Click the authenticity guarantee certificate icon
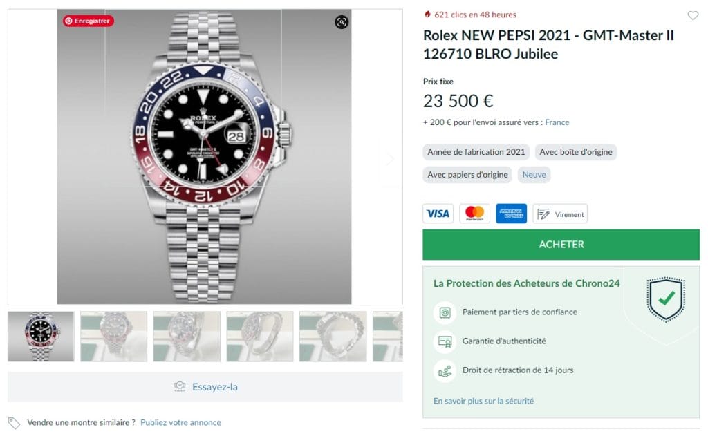708x434 pixels. (x=444, y=341)
